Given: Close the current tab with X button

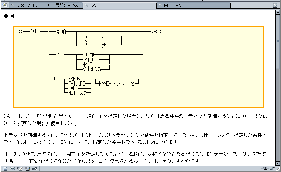Looking at the screenshot, I should [275, 5].
